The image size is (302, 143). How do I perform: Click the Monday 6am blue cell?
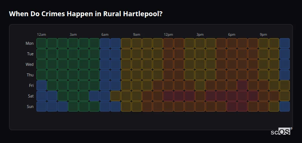(x=105, y=43)
